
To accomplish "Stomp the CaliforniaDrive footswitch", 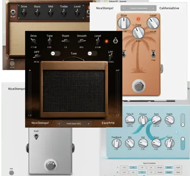I will coord(139,86).
